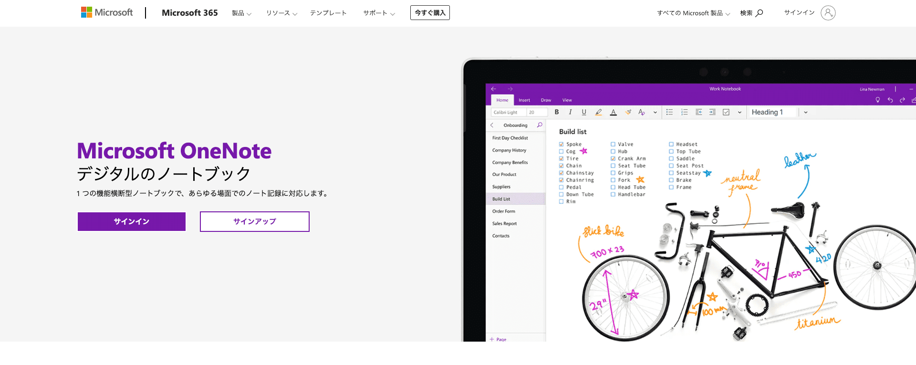Apply a numbered list

[685, 112]
